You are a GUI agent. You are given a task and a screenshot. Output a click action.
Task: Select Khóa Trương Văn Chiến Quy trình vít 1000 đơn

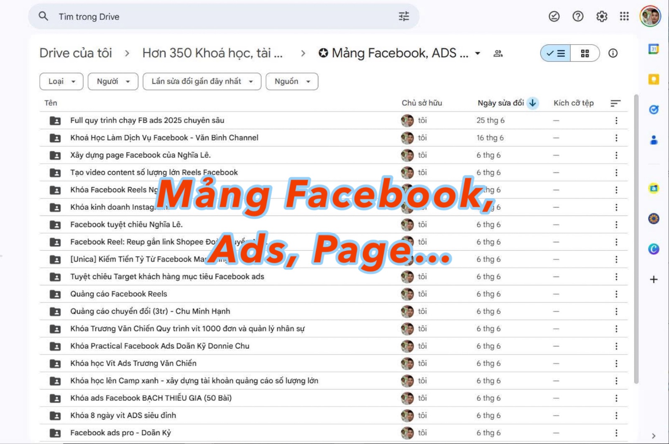pos(333,329)
